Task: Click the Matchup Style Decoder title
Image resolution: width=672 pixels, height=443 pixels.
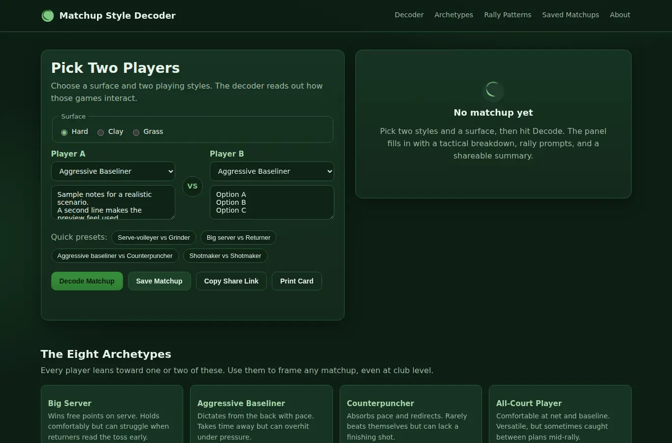Action: pos(117,16)
